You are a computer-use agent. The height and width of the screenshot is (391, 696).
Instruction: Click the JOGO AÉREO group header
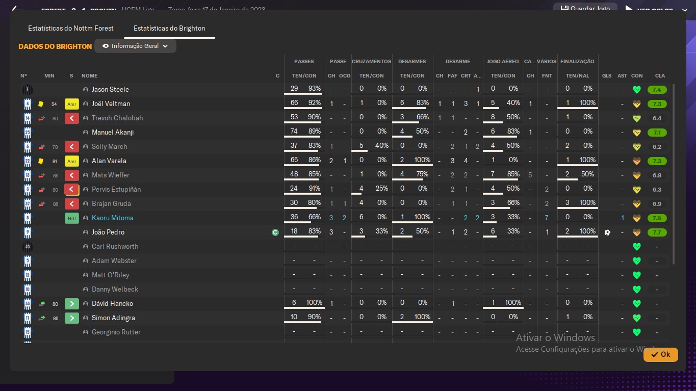[x=503, y=62]
